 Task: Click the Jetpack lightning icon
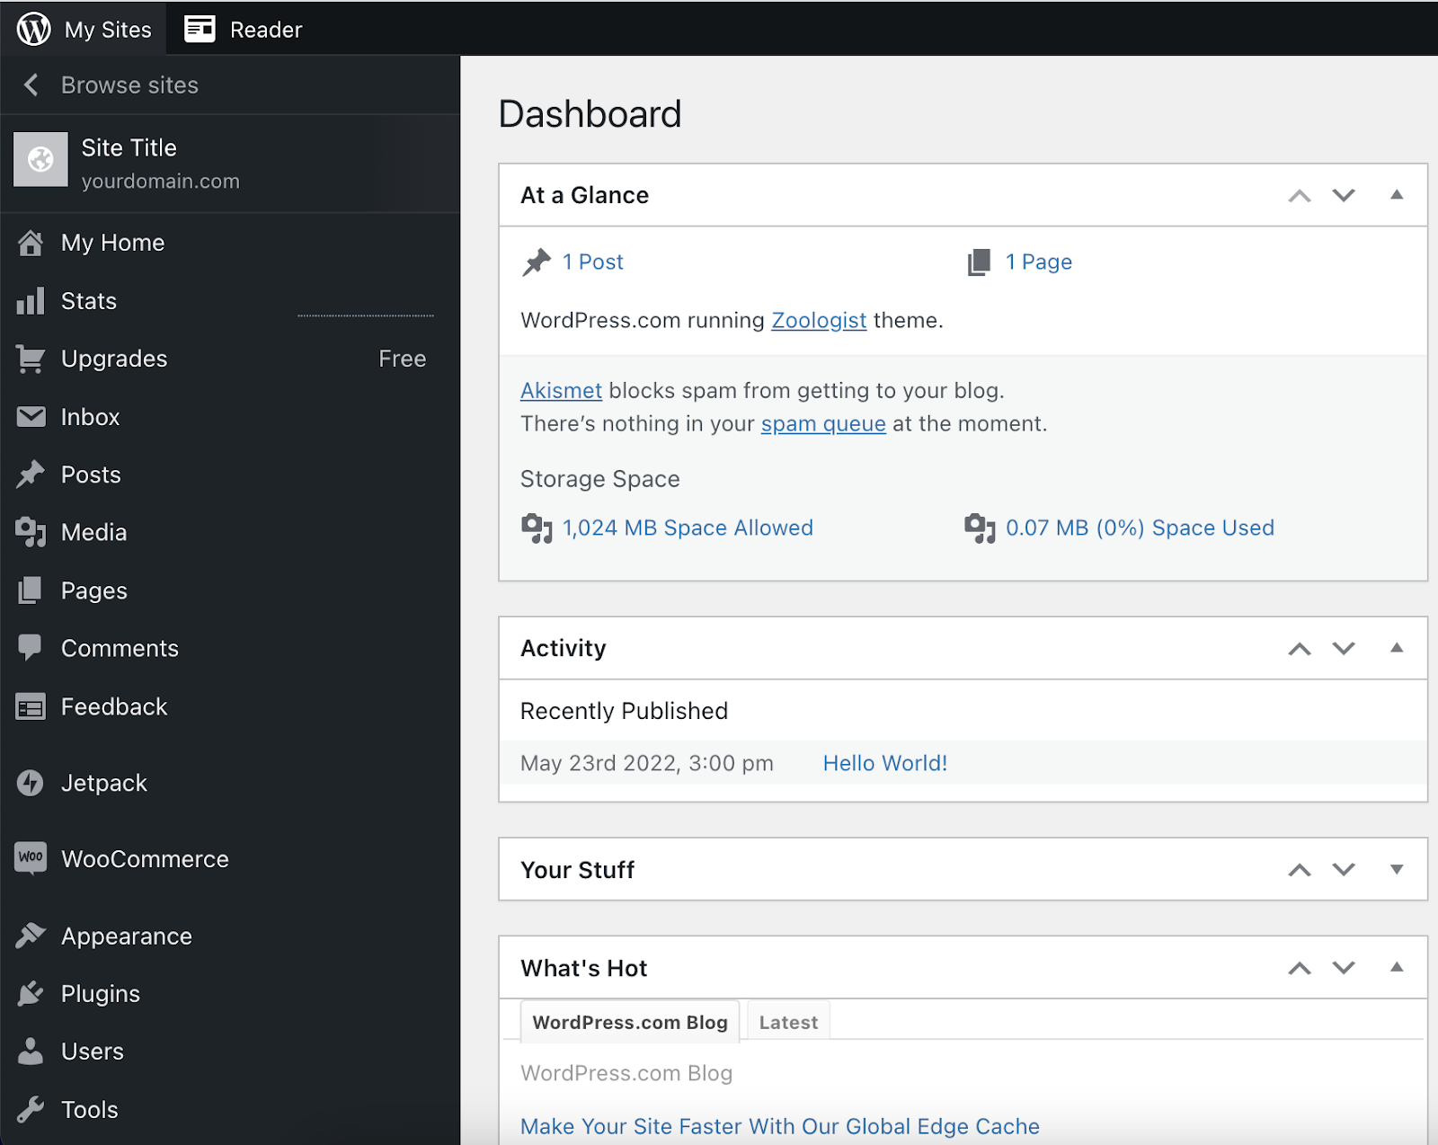[x=30, y=782]
